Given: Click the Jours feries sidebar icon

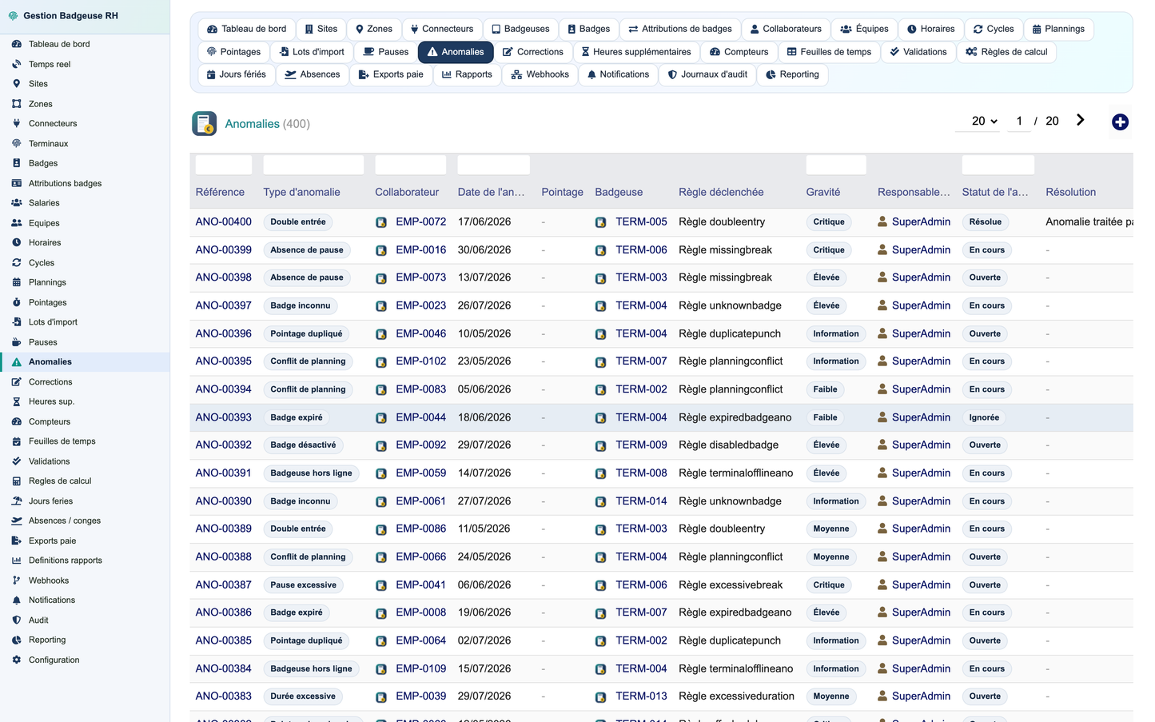Looking at the screenshot, I should pyautogui.click(x=16, y=501).
